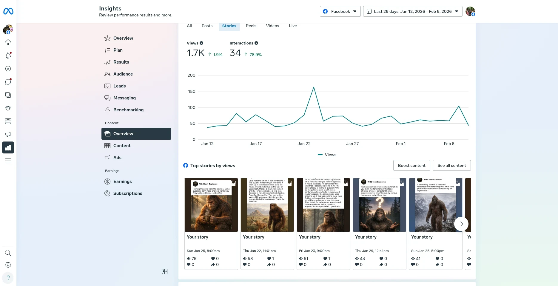Open the Ads megaphone icon in rail
Image resolution: width=558 pixels, height=286 pixels.
[8, 134]
